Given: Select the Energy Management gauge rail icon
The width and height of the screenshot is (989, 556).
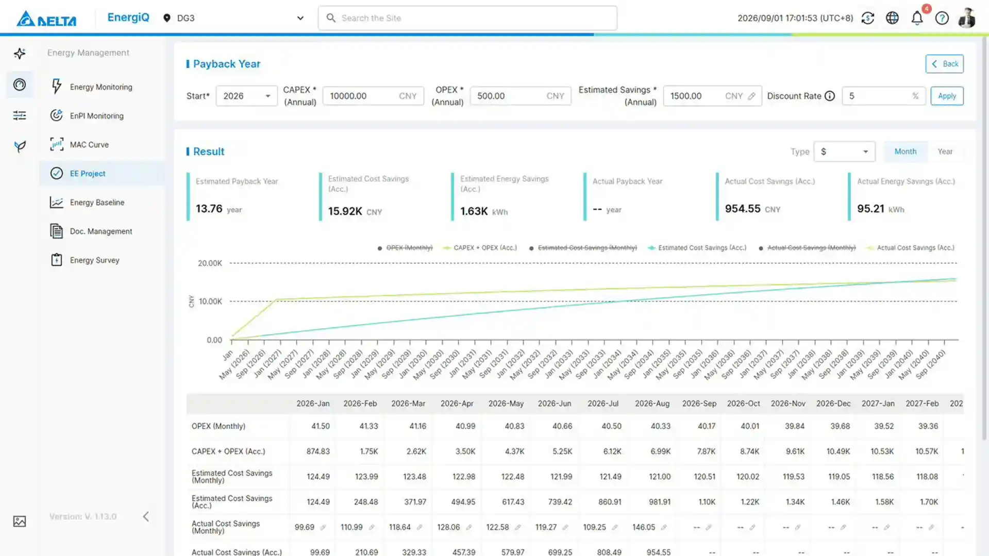Looking at the screenshot, I should (20, 85).
